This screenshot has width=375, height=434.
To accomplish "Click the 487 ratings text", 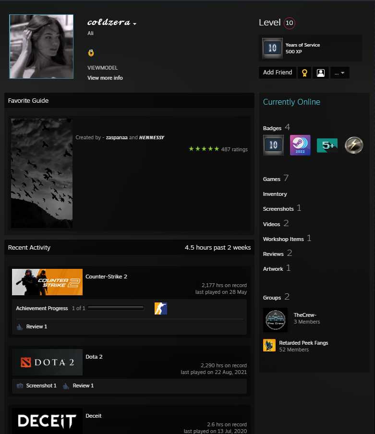I will coord(234,149).
